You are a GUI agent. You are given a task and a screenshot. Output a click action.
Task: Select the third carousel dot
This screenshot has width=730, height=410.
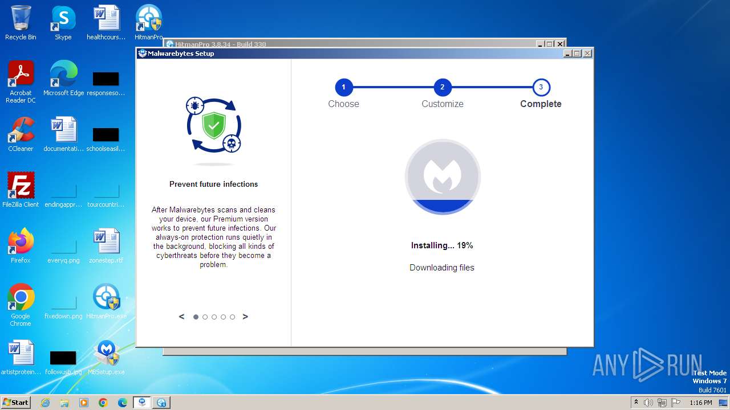[x=214, y=317]
